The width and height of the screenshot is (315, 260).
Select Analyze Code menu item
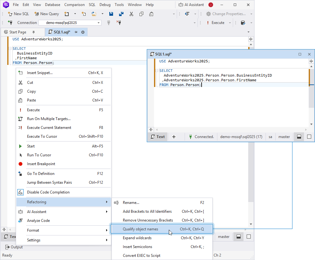(64, 221)
